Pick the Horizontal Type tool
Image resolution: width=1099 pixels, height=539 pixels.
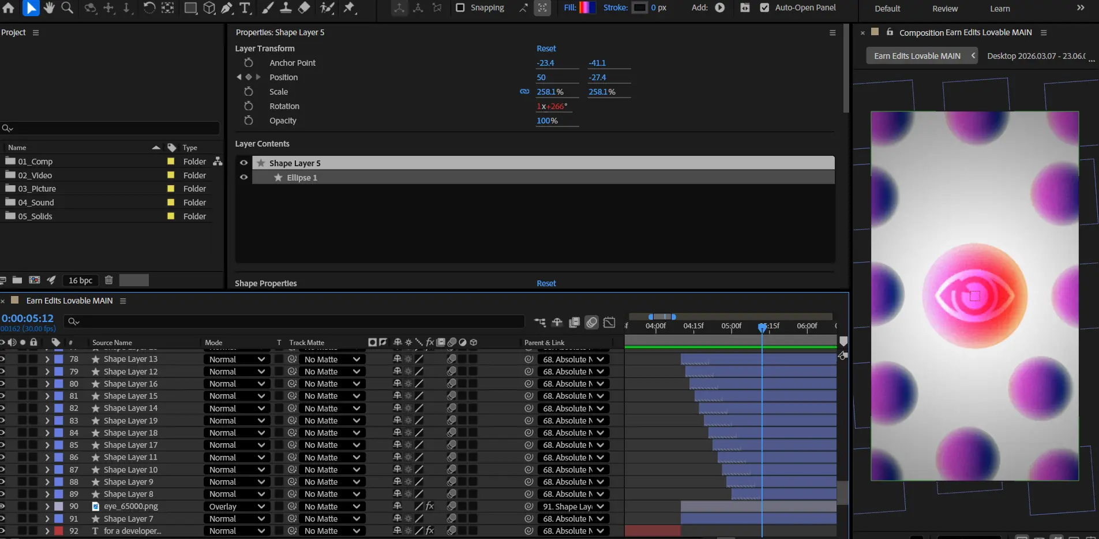tap(245, 8)
